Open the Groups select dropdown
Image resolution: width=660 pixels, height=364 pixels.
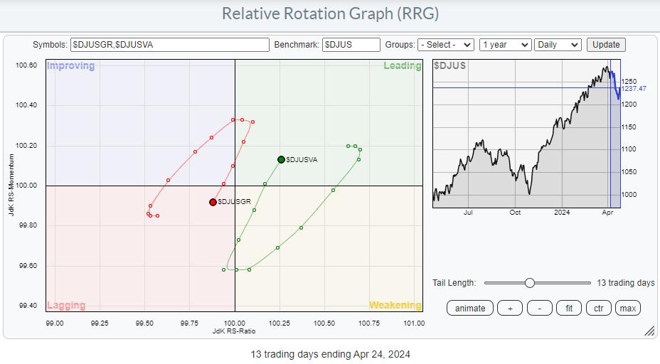point(445,44)
